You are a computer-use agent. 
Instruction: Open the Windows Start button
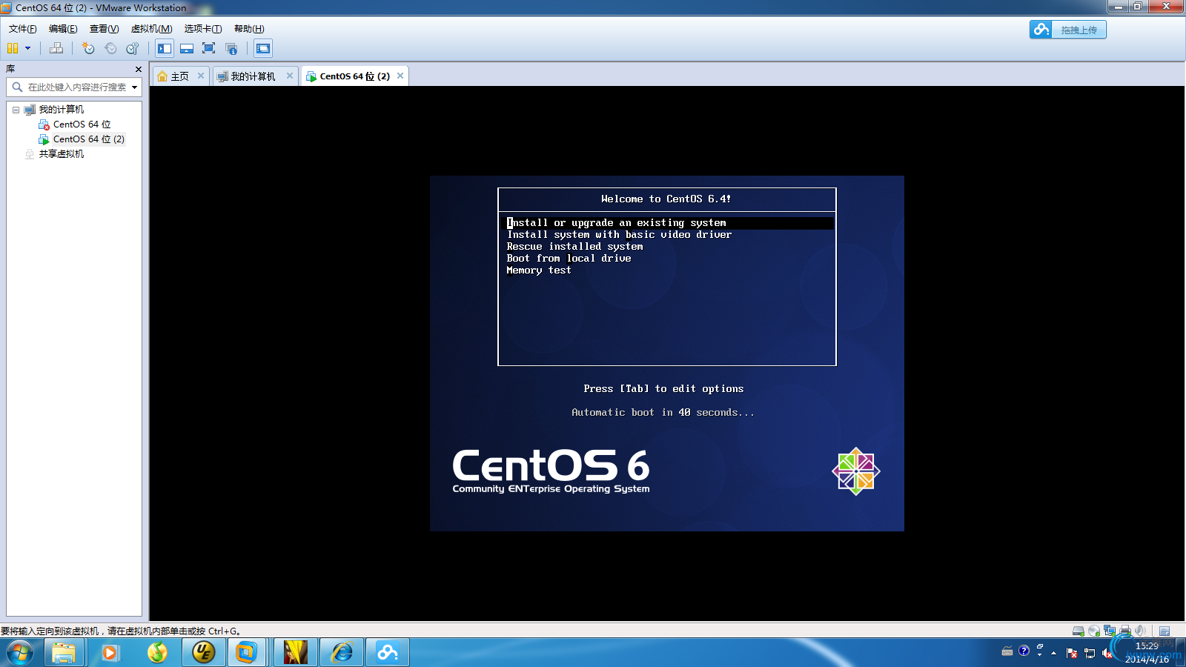click(20, 652)
